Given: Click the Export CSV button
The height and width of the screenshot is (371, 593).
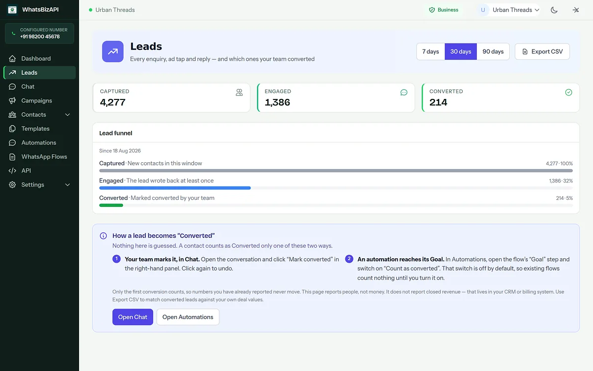Looking at the screenshot, I should click(542, 51).
